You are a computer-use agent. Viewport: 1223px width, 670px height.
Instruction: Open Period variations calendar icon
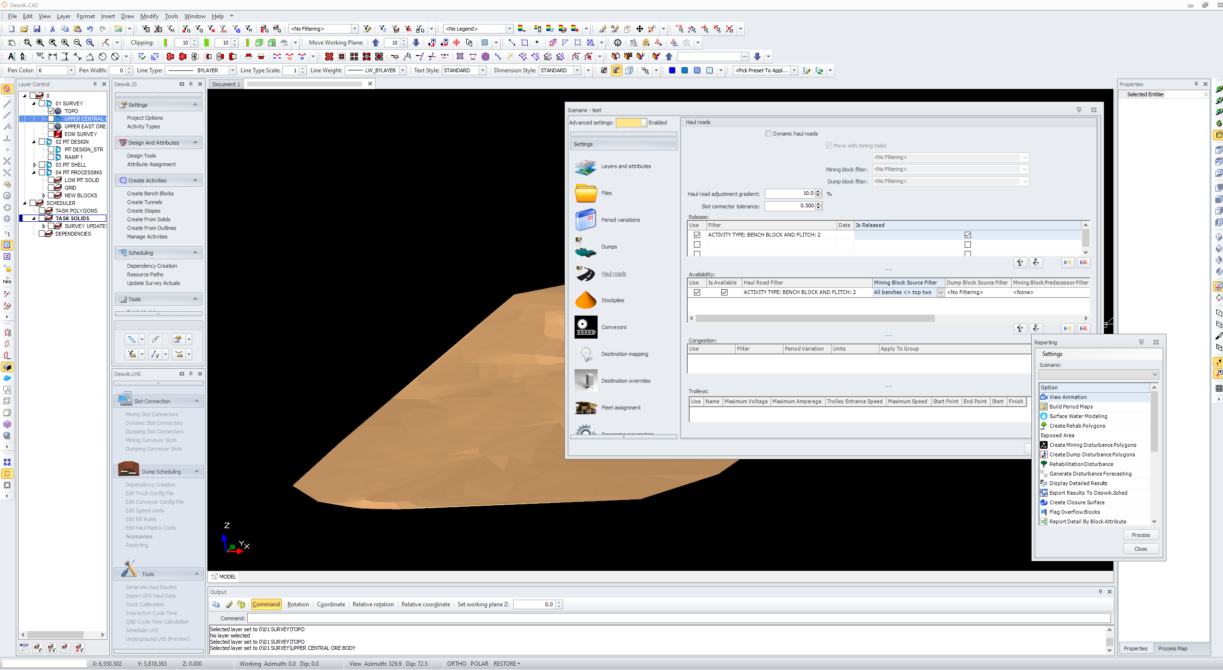(x=586, y=220)
